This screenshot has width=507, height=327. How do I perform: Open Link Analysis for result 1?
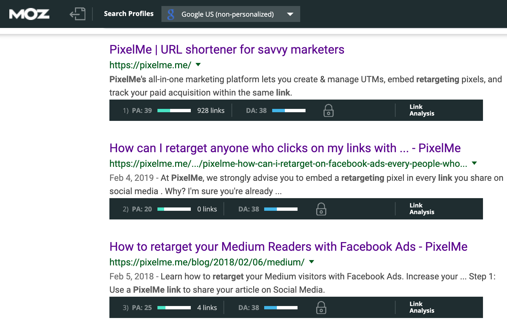tap(422, 110)
